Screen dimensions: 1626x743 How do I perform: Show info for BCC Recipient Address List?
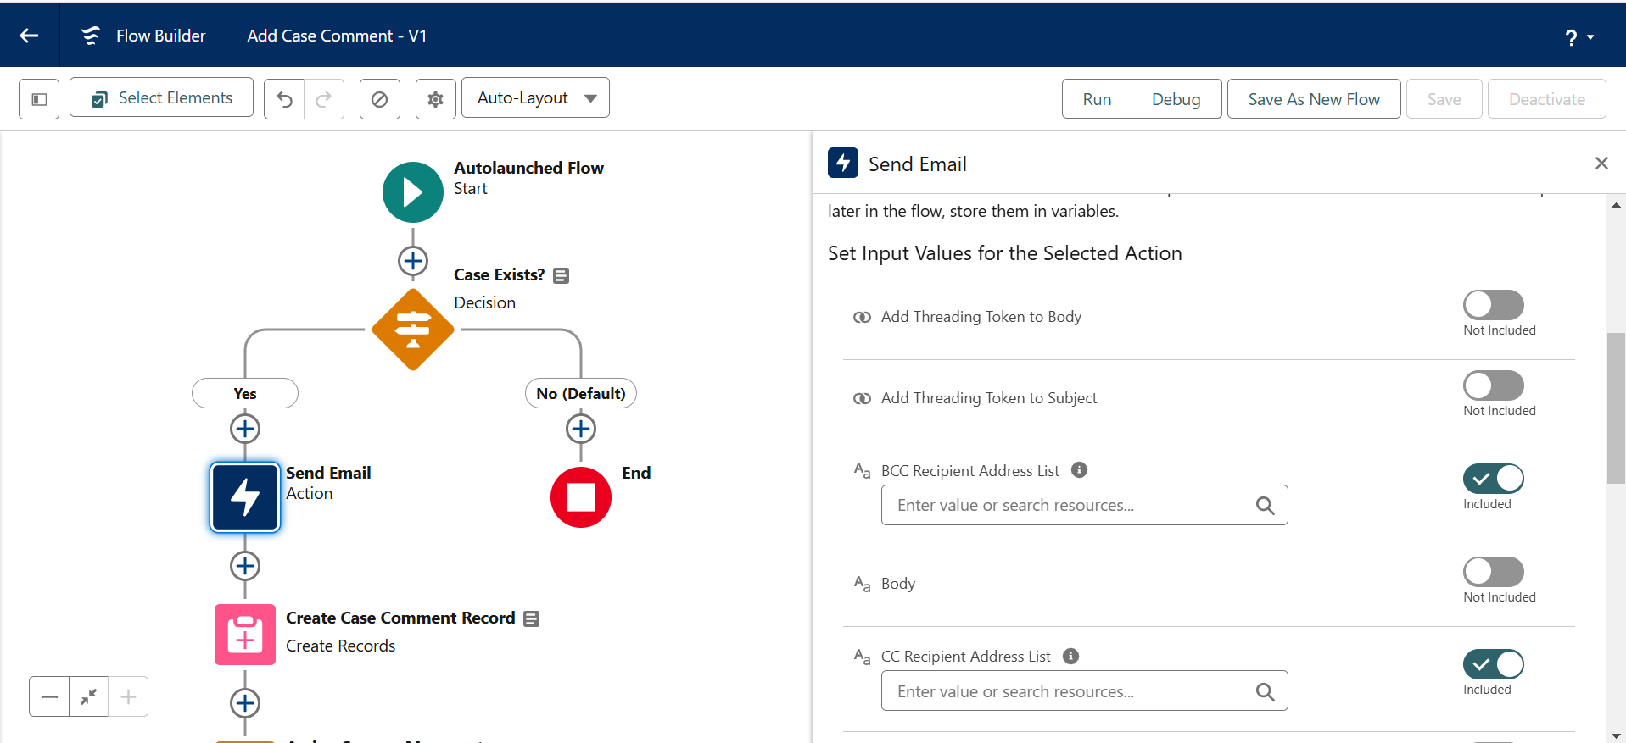pyautogui.click(x=1079, y=469)
